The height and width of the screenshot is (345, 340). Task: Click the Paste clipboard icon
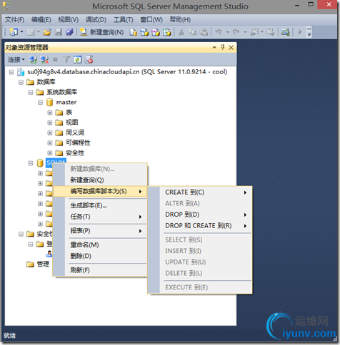(204, 32)
